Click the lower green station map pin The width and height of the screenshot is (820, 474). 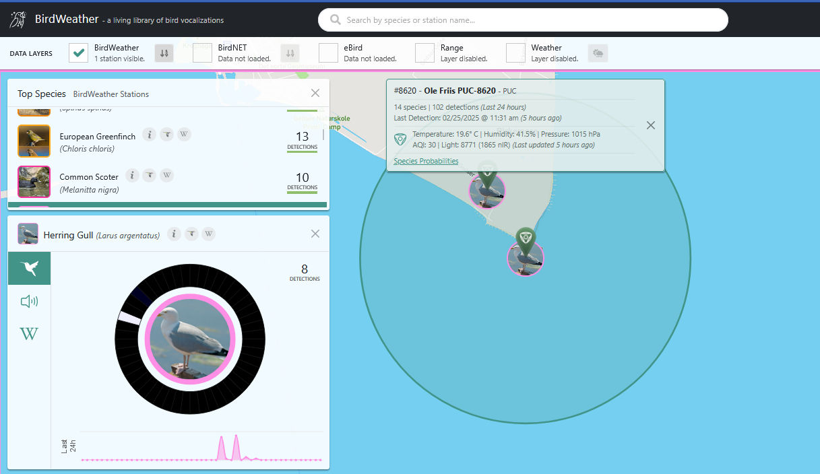click(526, 241)
